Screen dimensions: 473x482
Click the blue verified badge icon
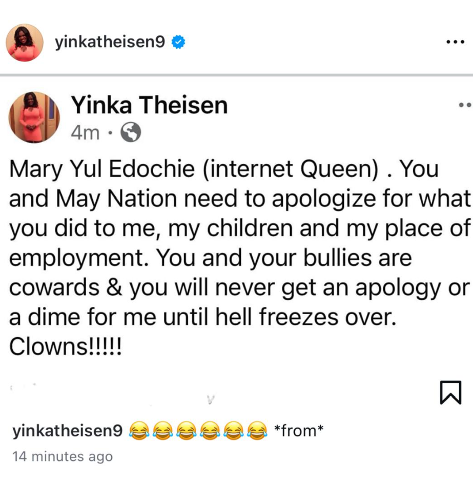tap(178, 42)
